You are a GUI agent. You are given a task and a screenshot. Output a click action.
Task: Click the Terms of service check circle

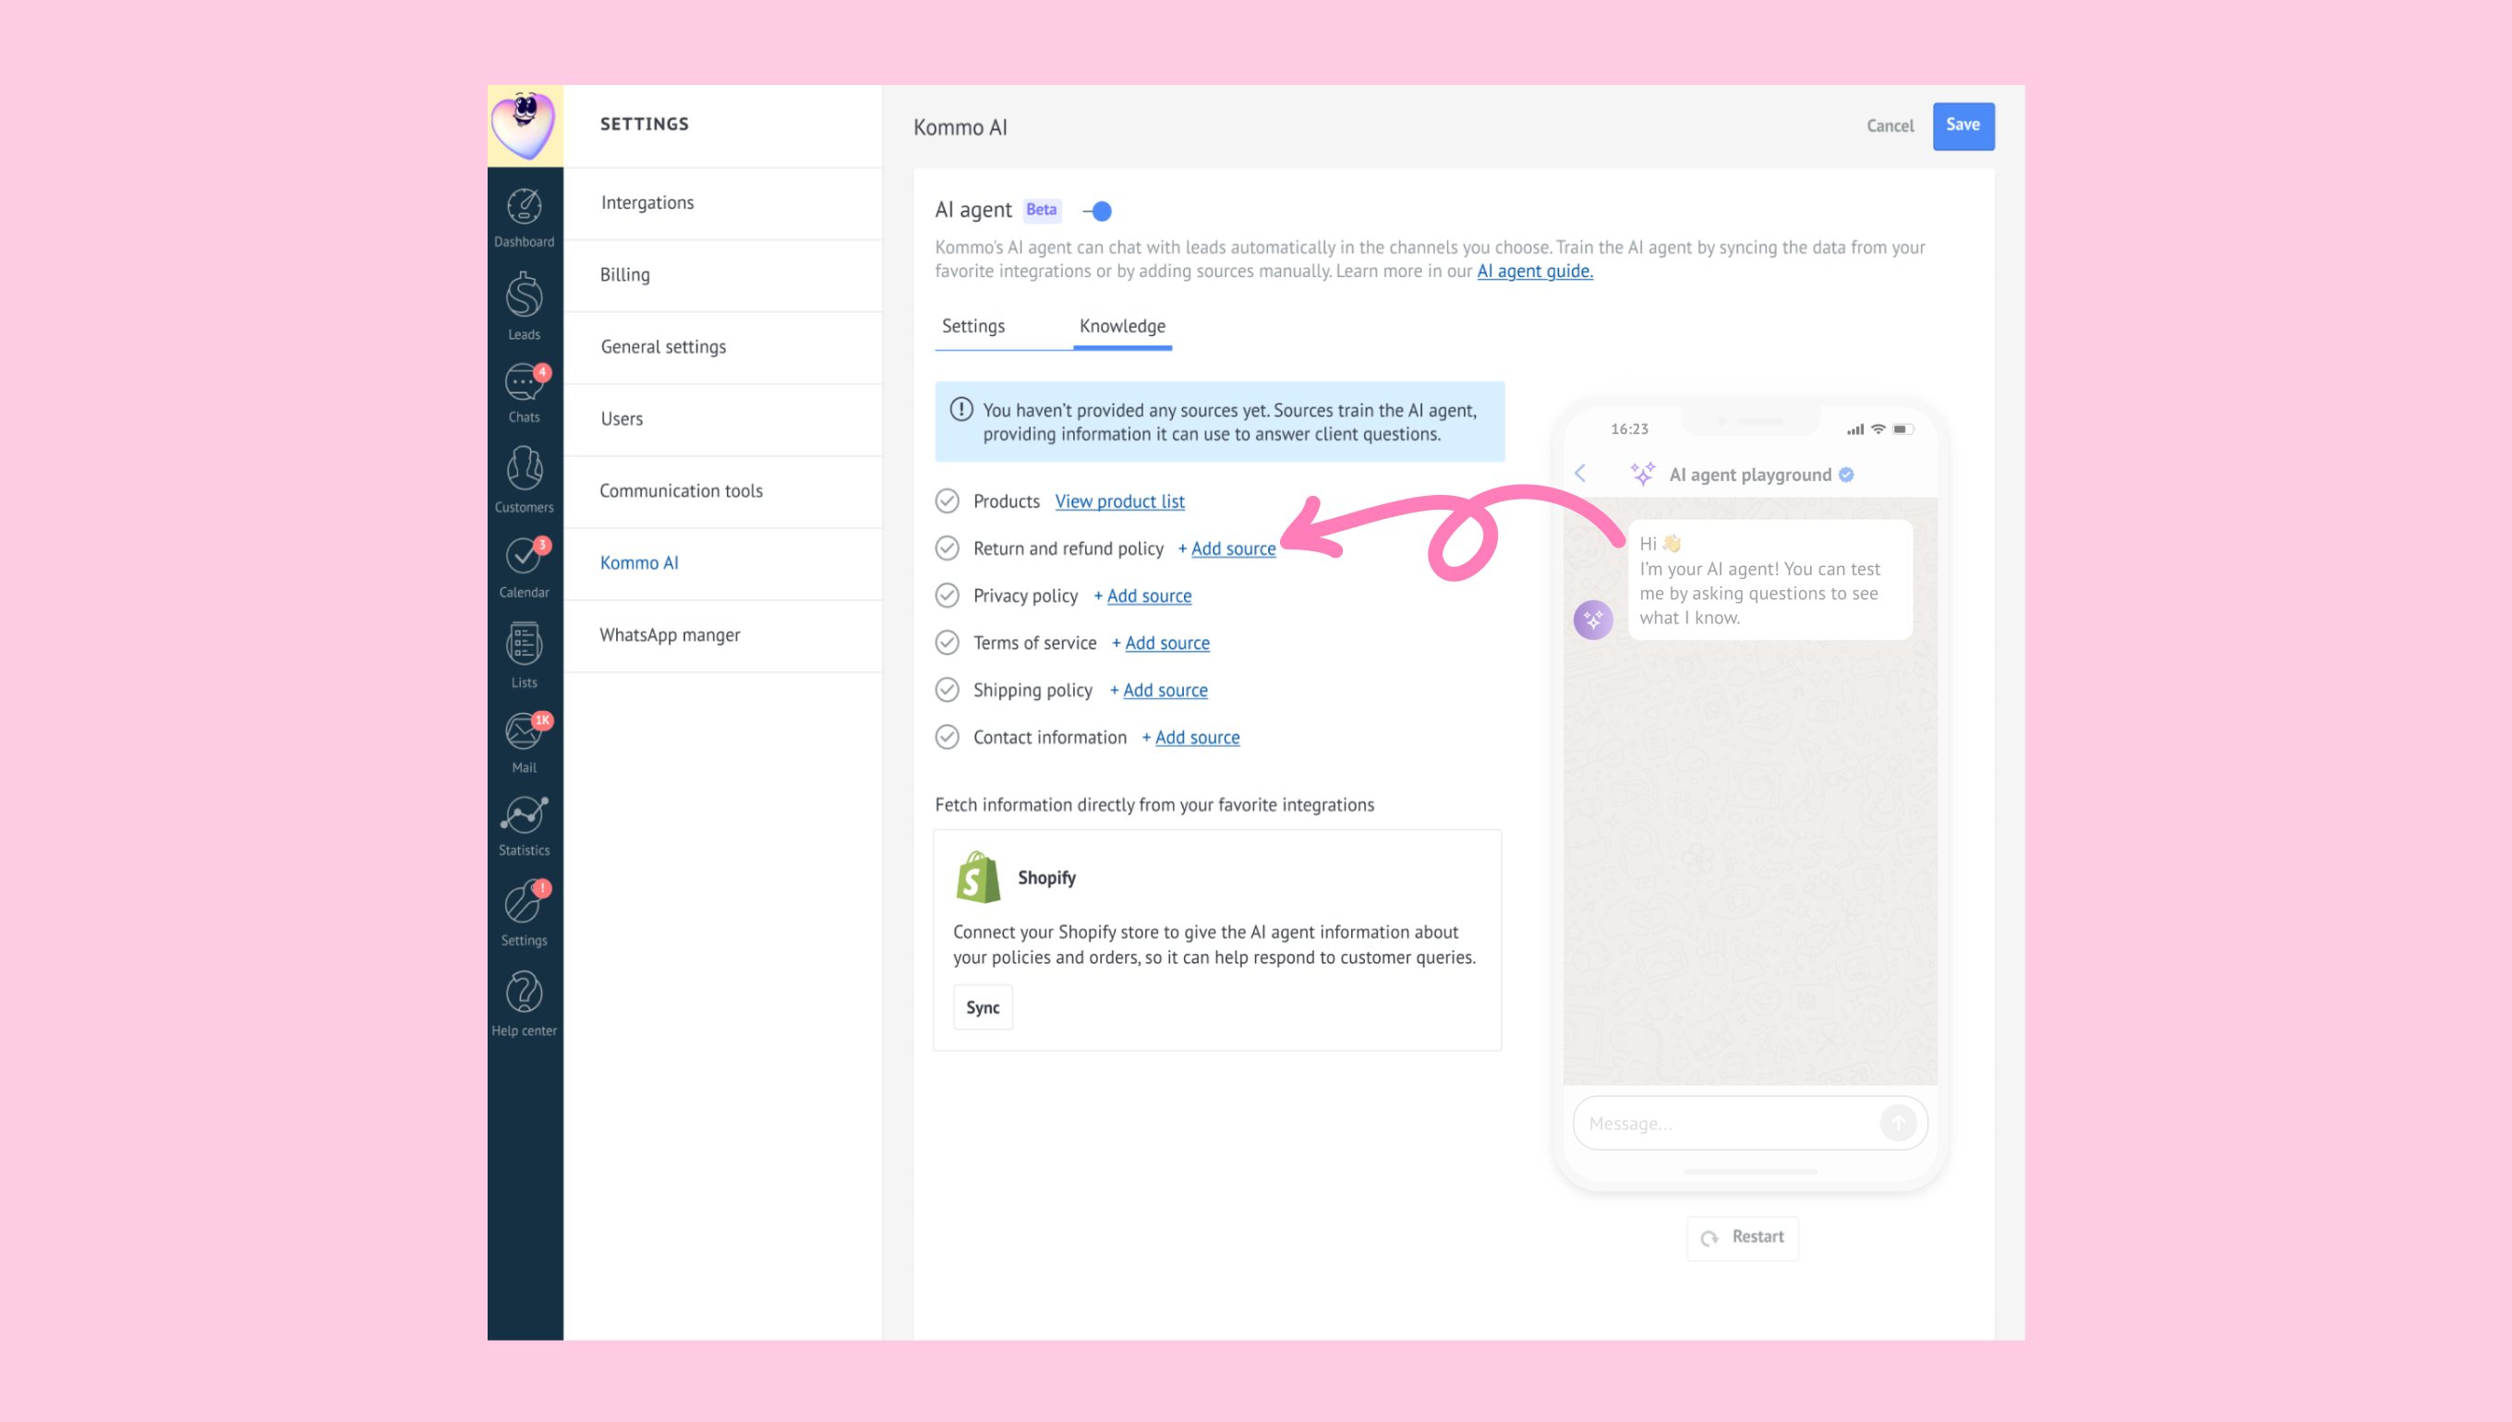(947, 643)
